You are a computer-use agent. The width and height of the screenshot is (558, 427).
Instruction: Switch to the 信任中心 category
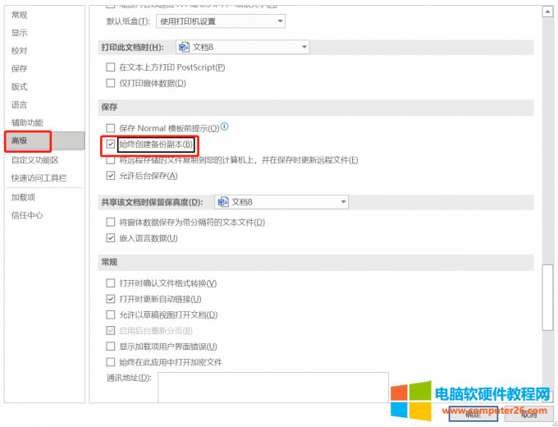coord(27,215)
